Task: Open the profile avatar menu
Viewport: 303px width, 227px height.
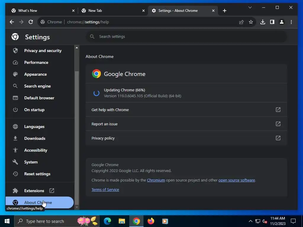Action: pyautogui.click(x=282, y=22)
